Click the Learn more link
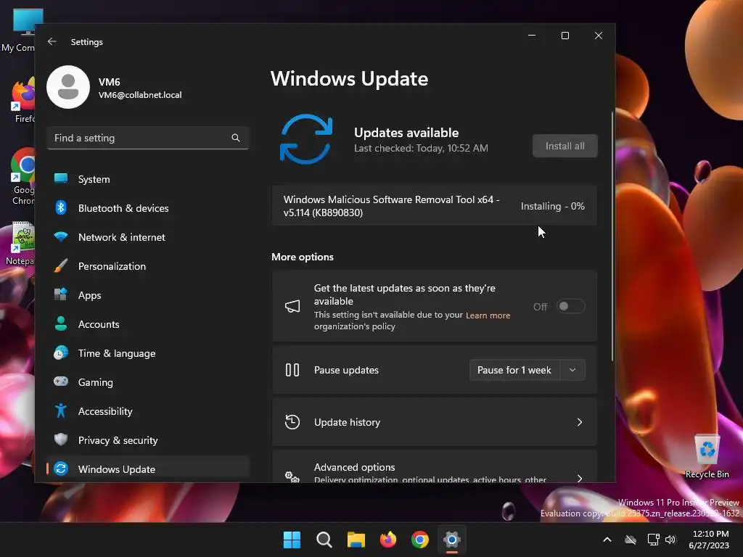The image size is (743, 557). [x=488, y=315]
